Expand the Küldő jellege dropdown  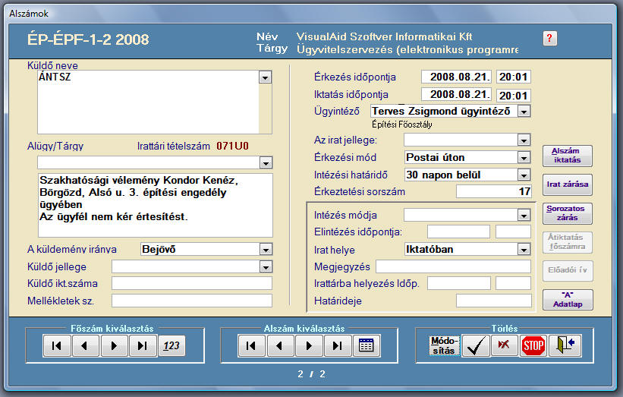(x=266, y=267)
